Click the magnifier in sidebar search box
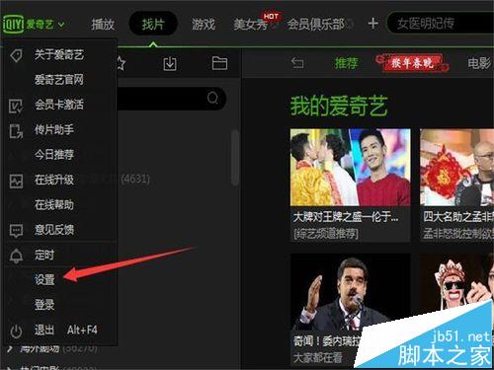This screenshot has height=370, width=494. tap(212, 98)
